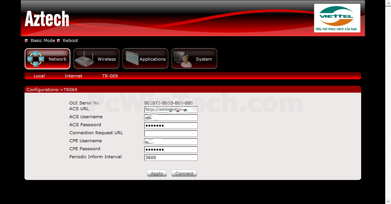Viewport: 391px width, 204px height.
Task: Focus the CPE Username field
Action: coord(171,141)
